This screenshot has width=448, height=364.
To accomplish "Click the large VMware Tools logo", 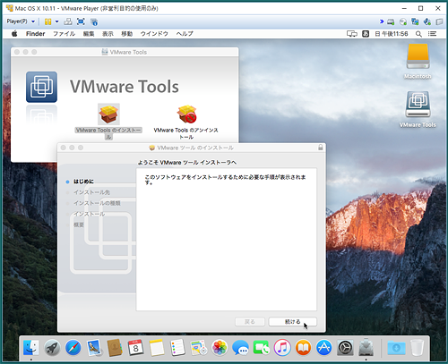I will tap(41, 87).
